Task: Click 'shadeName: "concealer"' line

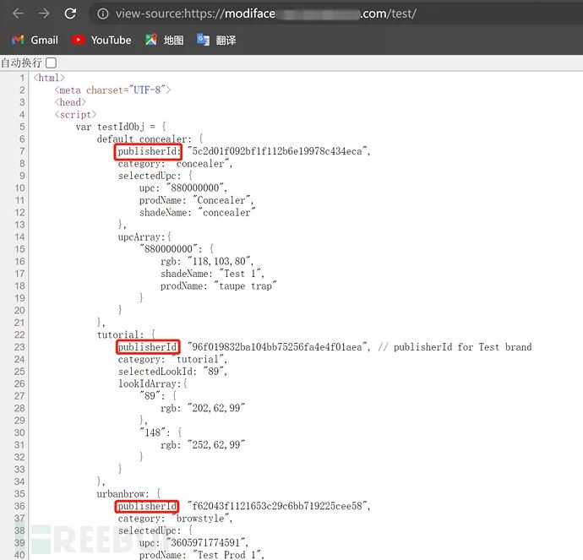Action: (198, 213)
